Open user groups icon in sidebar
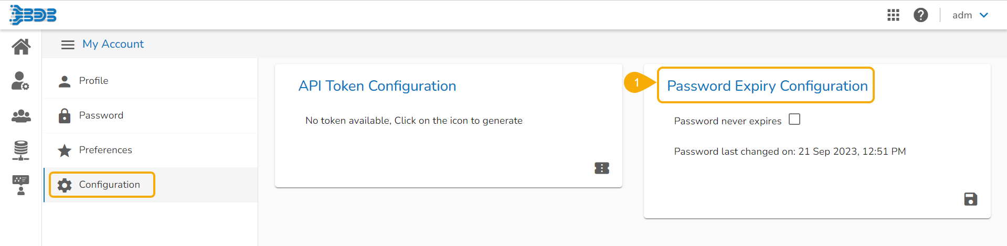The height and width of the screenshot is (246, 1007). pos(21,116)
